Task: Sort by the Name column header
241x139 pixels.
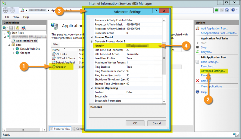Action: [x=64, y=50]
